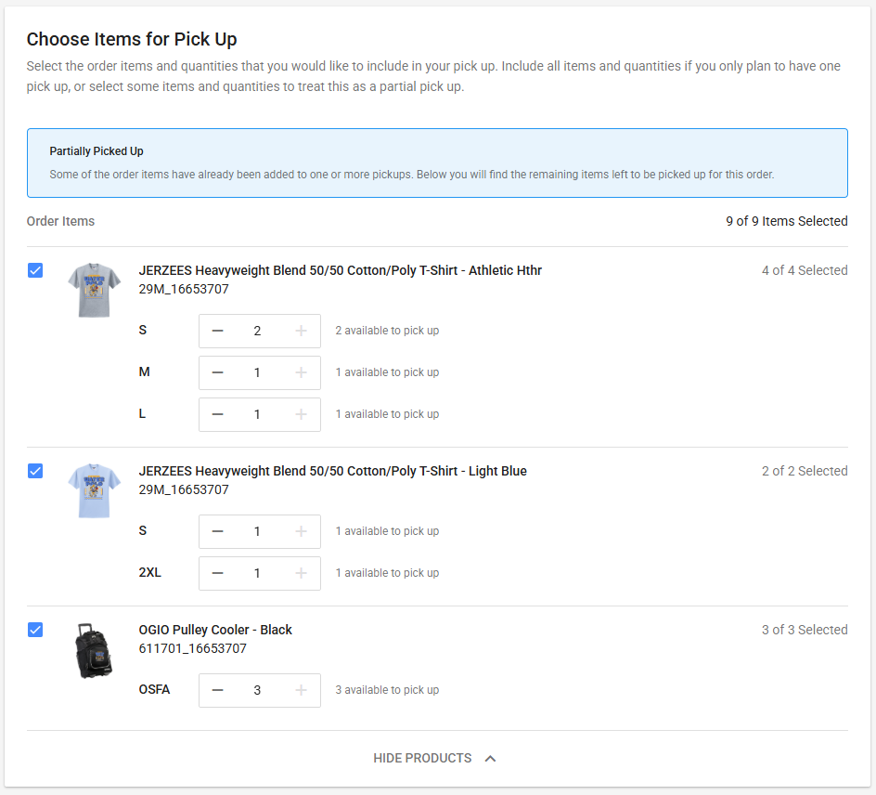This screenshot has width=876, height=795.
Task: Click the Athletic Hthr size S quantity field
Action: tap(258, 331)
